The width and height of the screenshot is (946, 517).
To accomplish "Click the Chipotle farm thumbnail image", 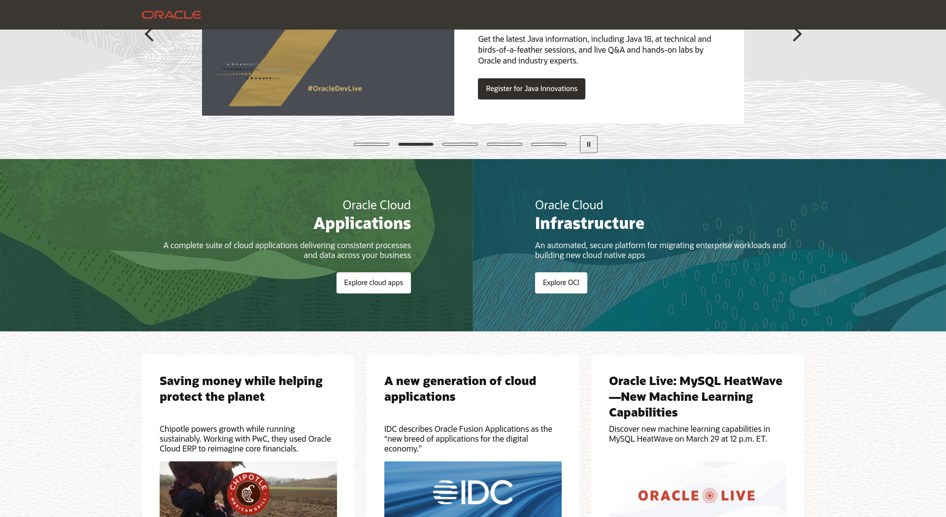I will (248, 489).
